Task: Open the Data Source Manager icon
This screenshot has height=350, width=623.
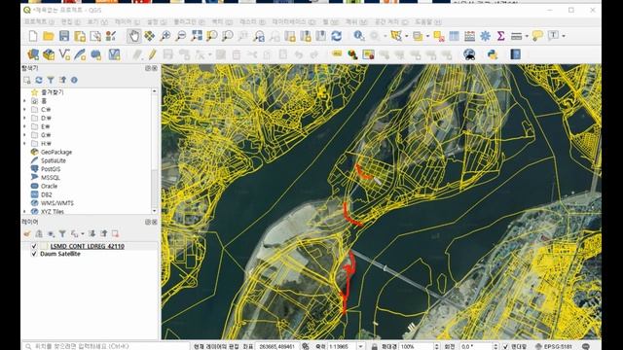Action: tap(33, 54)
